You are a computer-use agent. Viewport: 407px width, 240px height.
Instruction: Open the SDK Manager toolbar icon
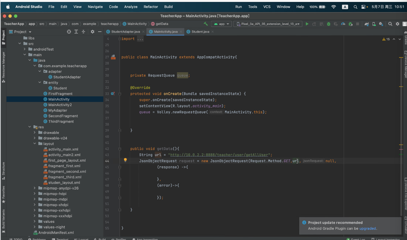(x=381, y=24)
